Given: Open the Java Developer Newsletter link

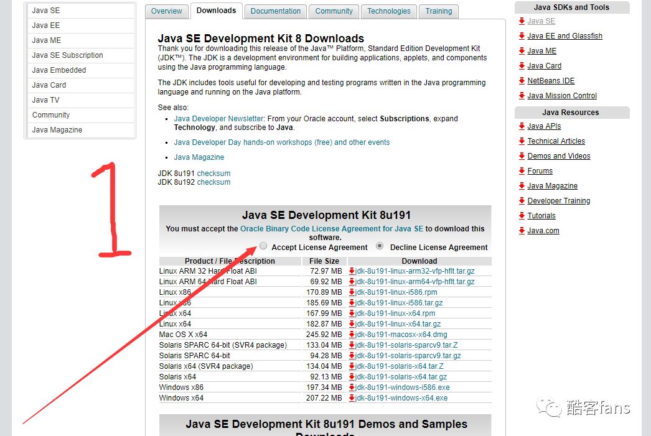Looking at the screenshot, I should point(218,119).
